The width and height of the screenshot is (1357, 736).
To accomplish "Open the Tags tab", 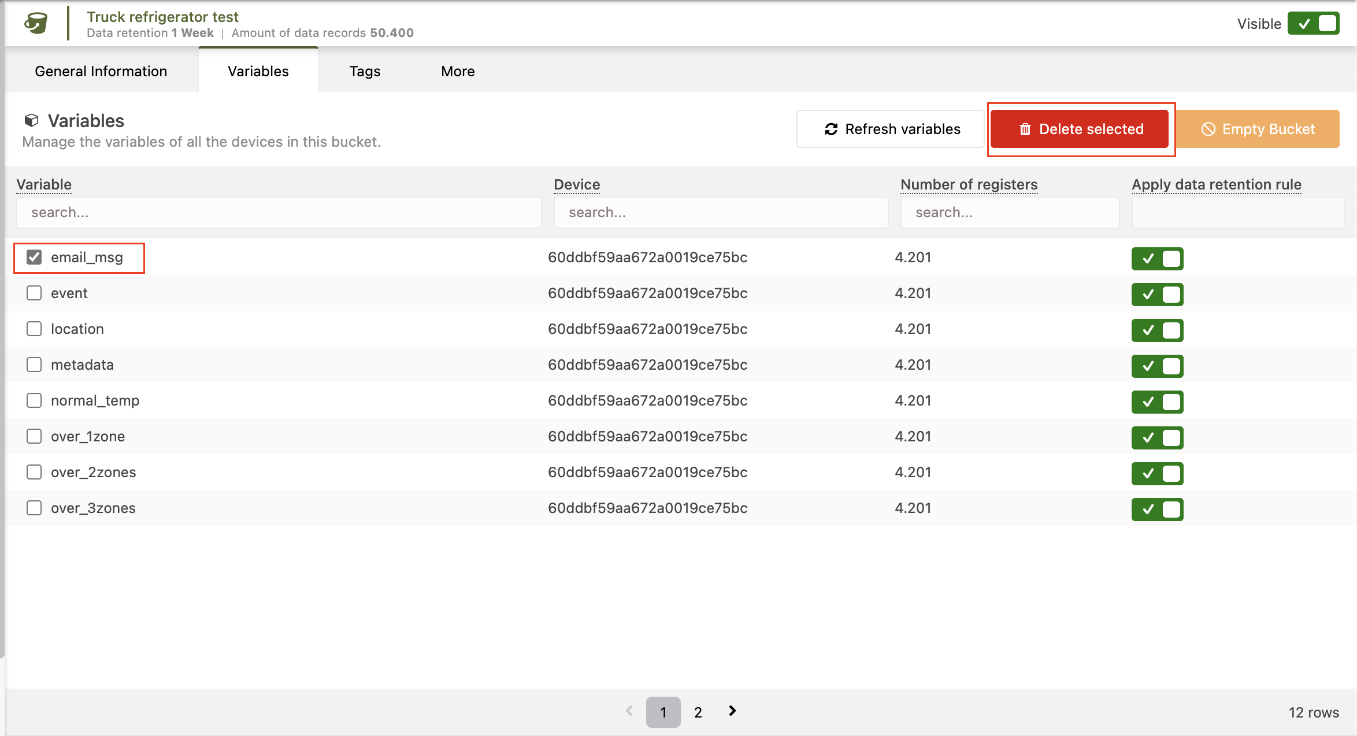I will coord(365,71).
